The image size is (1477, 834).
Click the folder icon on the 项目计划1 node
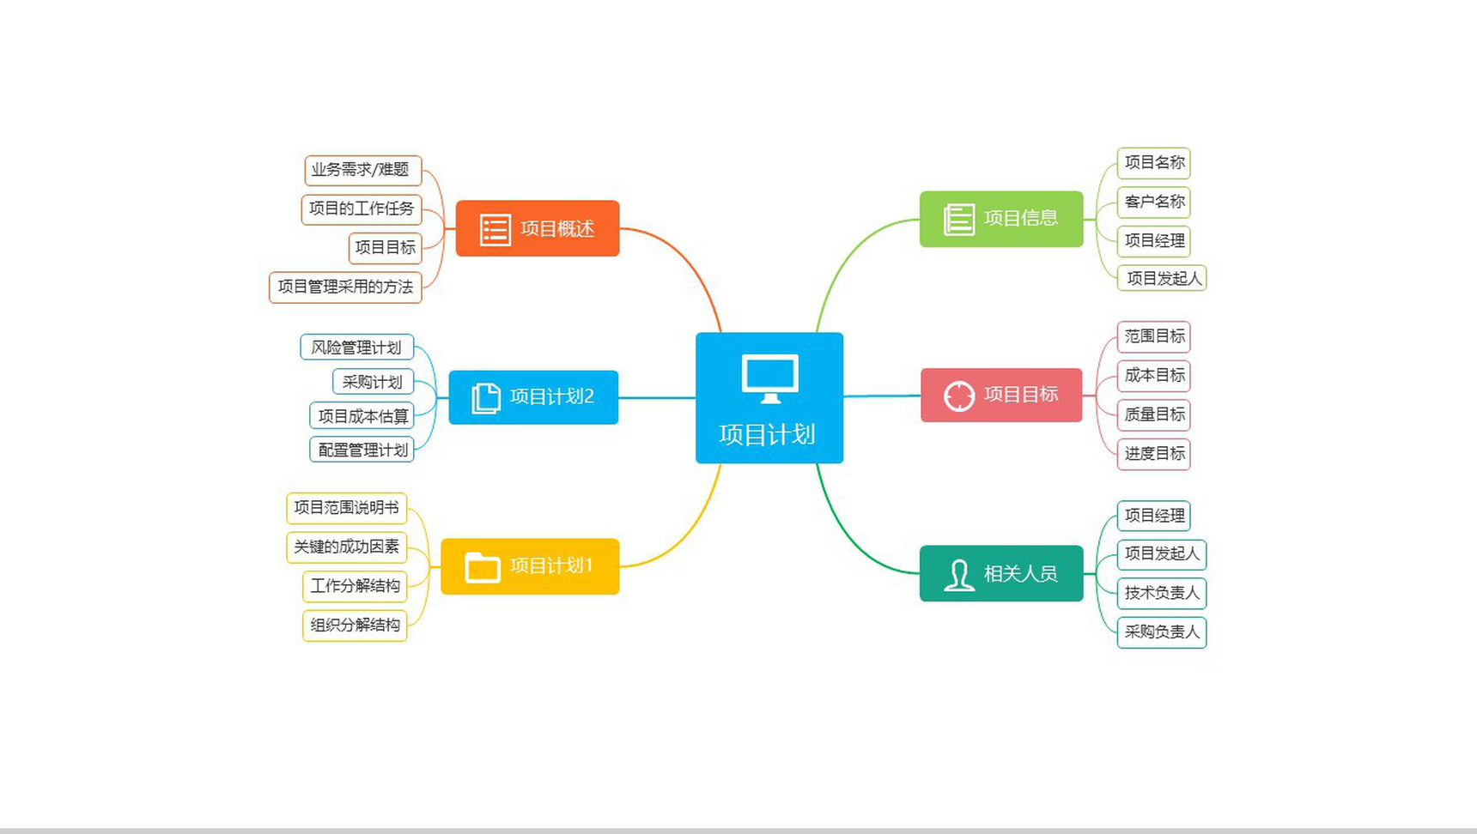pyautogui.click(x=482, y=567)
